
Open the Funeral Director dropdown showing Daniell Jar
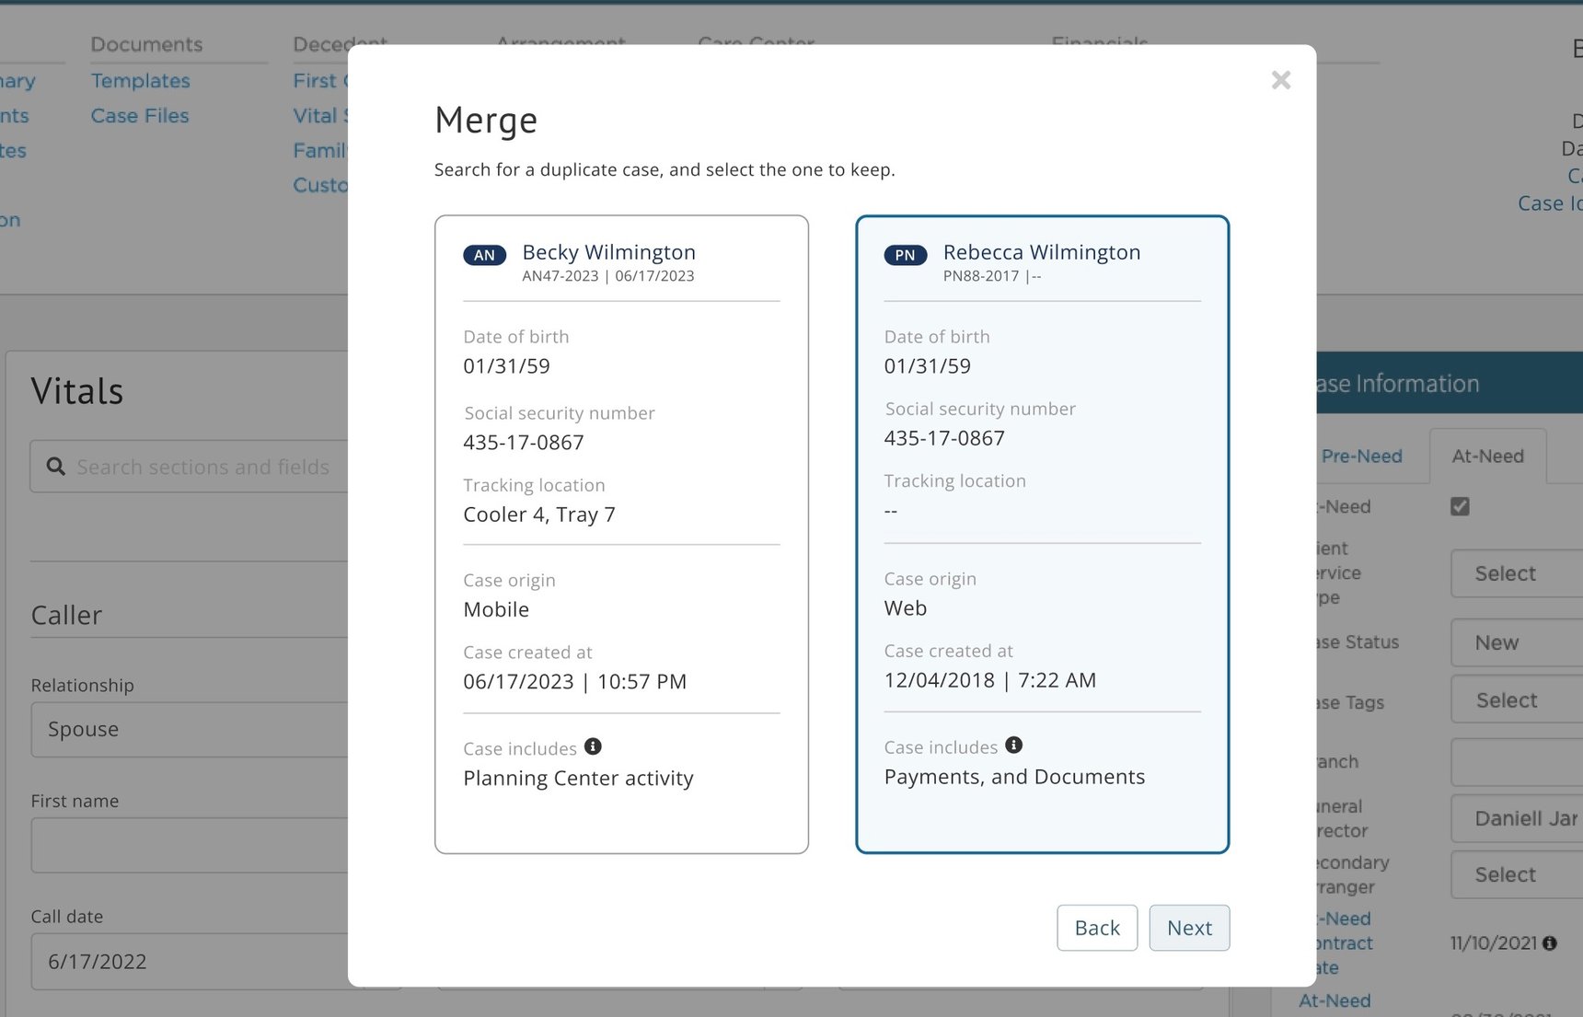[x=1515, y=818]
